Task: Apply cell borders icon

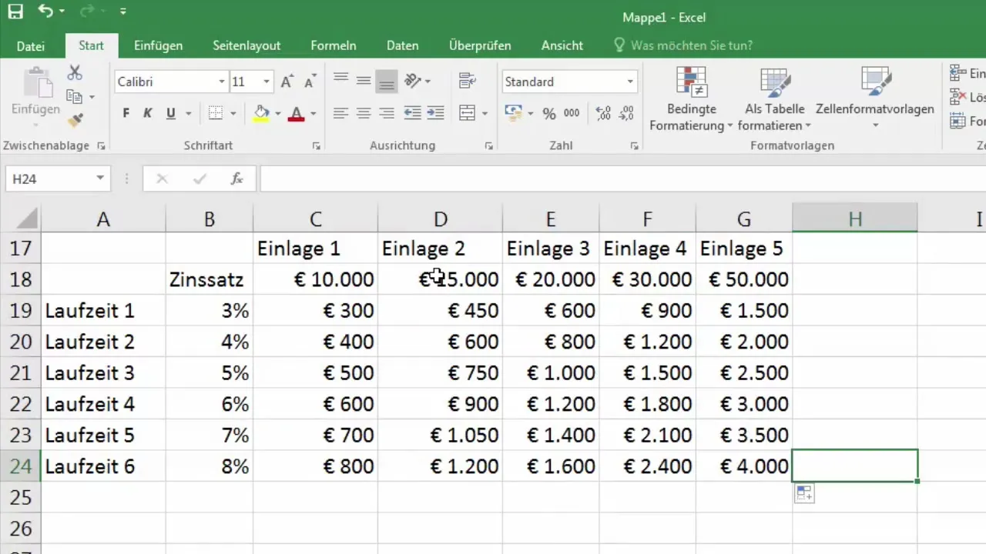Action: [x=216, y=114]
